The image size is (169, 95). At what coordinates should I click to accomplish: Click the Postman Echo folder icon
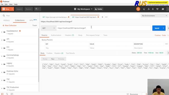4,72
